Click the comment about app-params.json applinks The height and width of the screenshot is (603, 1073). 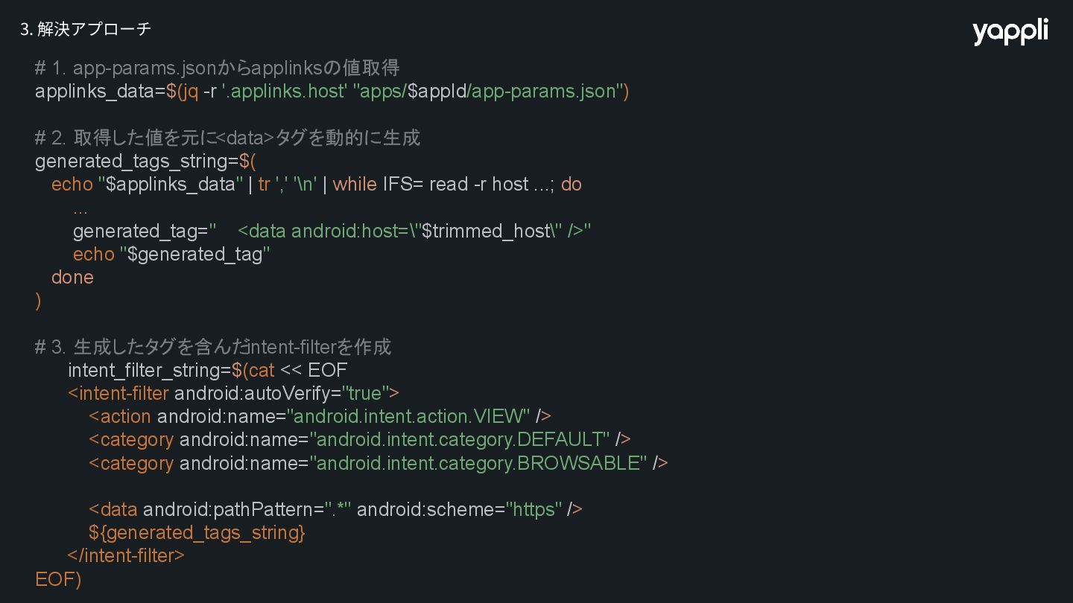click(x=218, y=68)
